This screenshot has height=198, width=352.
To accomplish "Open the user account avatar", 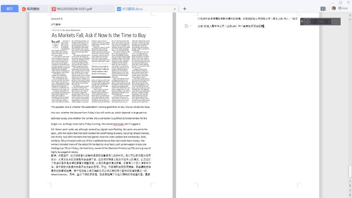I will pyautogui.click(x=334, y=8).
